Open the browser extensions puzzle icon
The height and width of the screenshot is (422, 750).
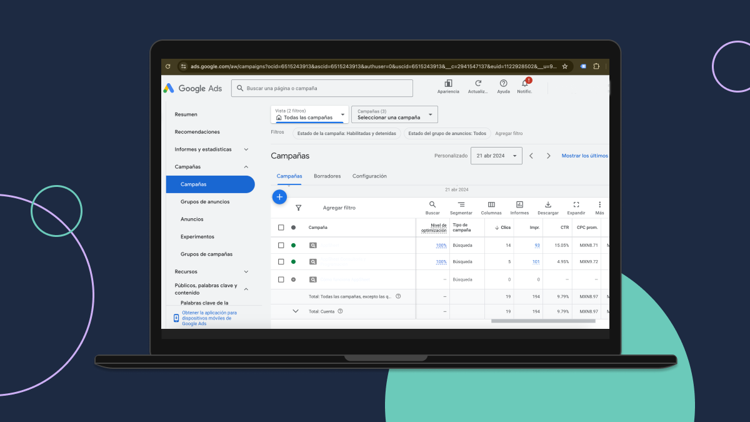coord(596,66)
